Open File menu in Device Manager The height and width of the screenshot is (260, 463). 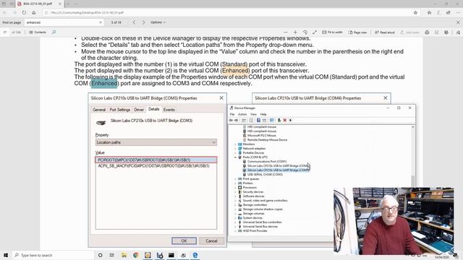pyautogui.click(x=232, y=114)
